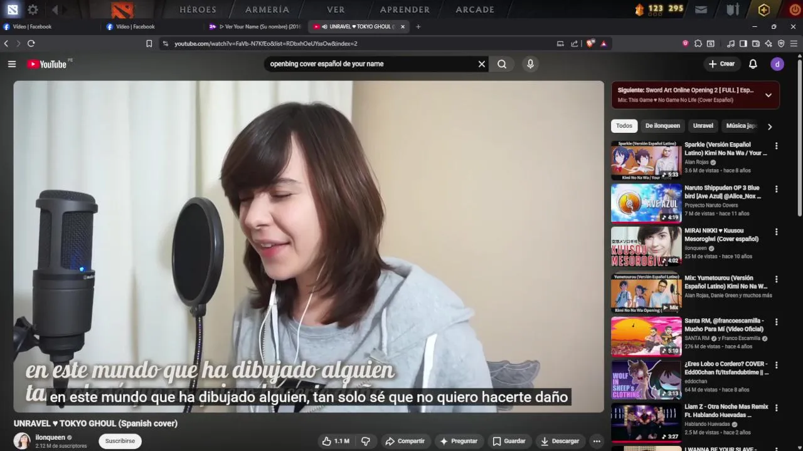Go to YouTube home via logo
The image size is (803, 451).
point(47,64)
